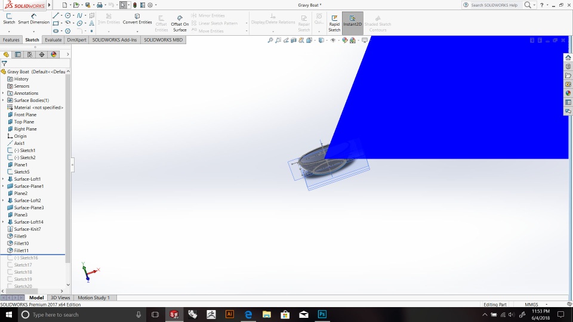Screen dimensions: 573x322
Task: Create a new document icon
Action: (x=64, y=5)
